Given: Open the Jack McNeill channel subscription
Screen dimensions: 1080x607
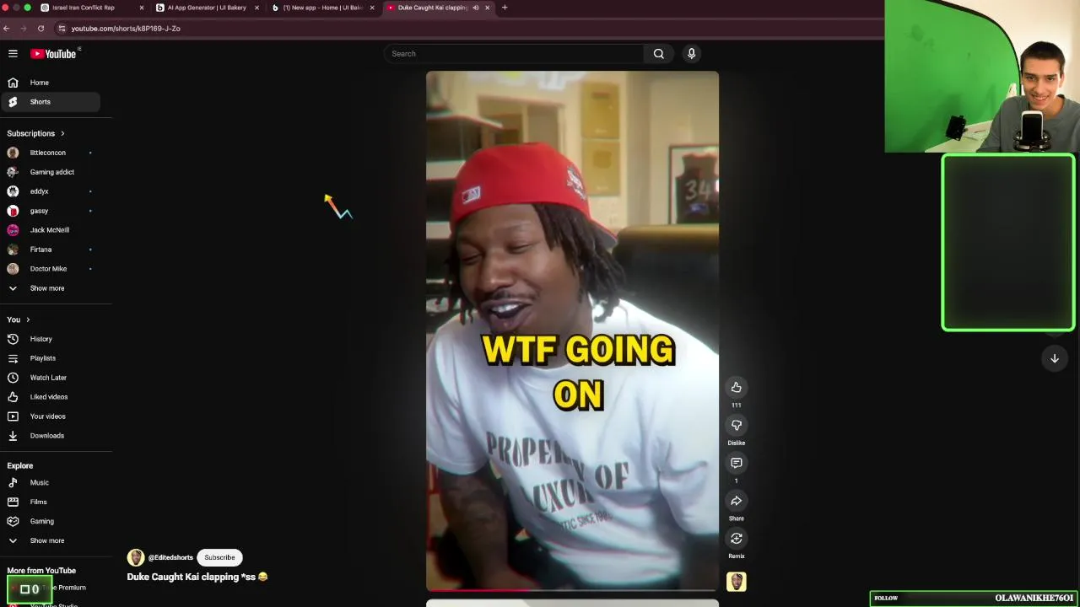Looking at the screenshot, I should (x=51, y=230).
